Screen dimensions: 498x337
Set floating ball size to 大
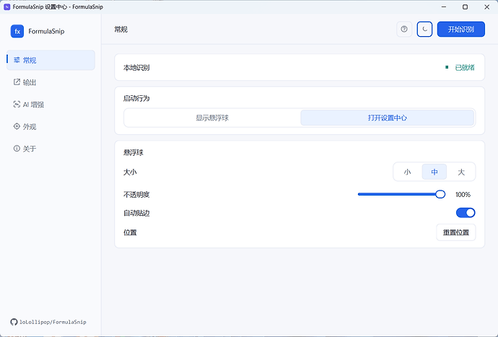[461, 172]
